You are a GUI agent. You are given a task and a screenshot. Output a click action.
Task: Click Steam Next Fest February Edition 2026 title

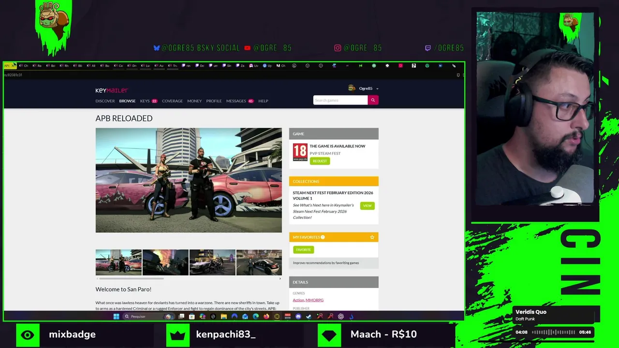333,196
